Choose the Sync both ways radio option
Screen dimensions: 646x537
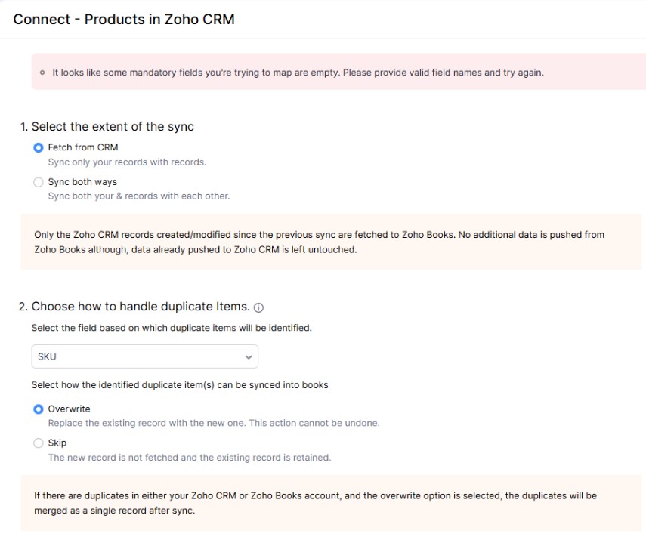39,182
